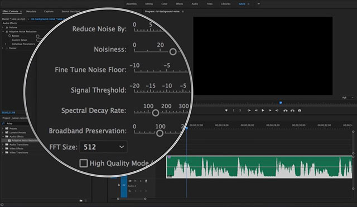The height and width of the screenshot is (207, 357).
Task: Expand the Panner effect
Action: (x=3, y=48)
